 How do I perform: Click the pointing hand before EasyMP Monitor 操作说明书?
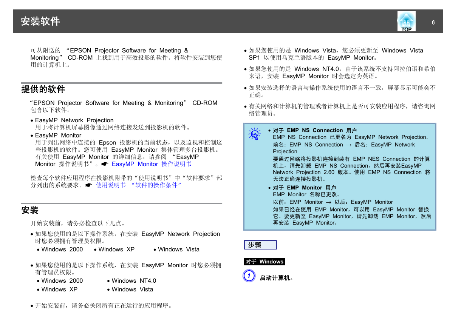pos(105,164)
